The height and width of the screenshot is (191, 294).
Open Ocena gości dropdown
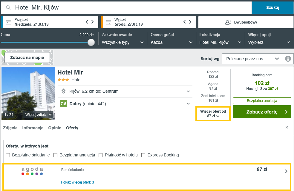pos(171,42)
